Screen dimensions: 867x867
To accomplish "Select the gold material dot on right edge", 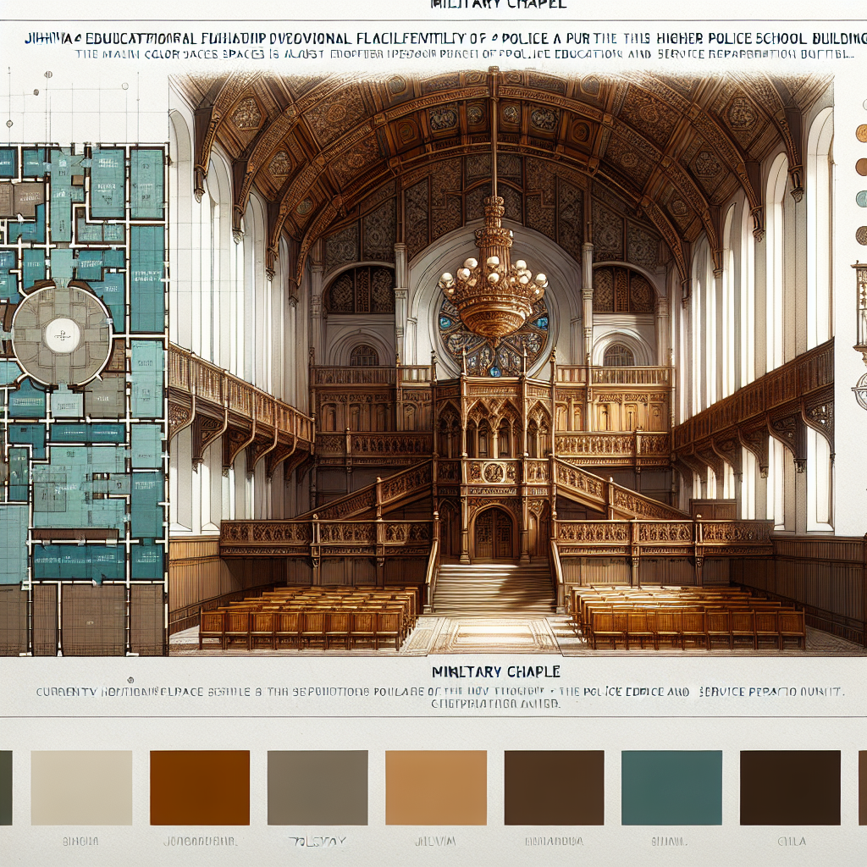I will [861, 133].
